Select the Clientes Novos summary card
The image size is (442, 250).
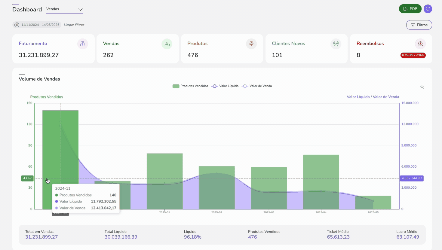pyautogui.click(x=306, y=49)
